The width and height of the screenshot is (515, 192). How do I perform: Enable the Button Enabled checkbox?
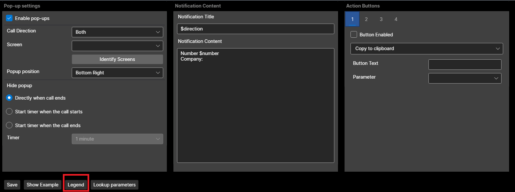pyautogui.click(x=354, y=34)
